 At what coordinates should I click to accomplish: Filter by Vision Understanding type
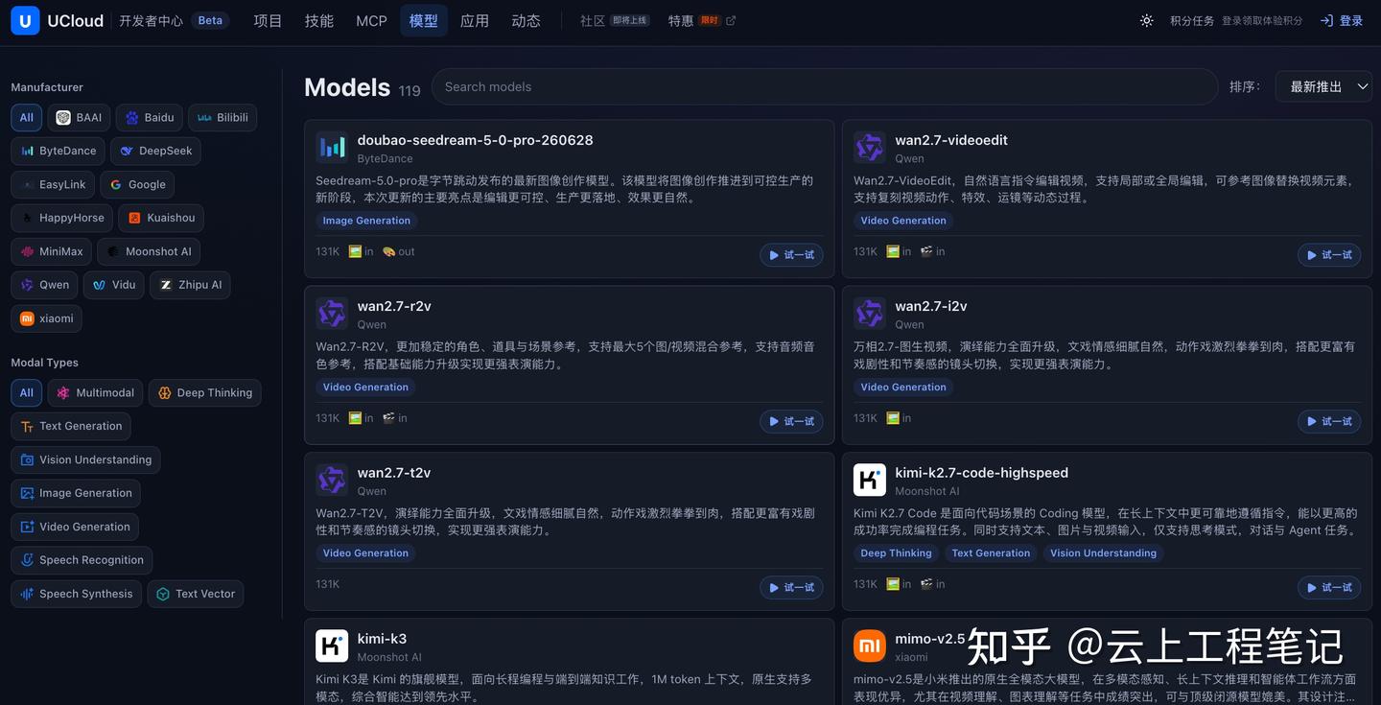(85, 459)
